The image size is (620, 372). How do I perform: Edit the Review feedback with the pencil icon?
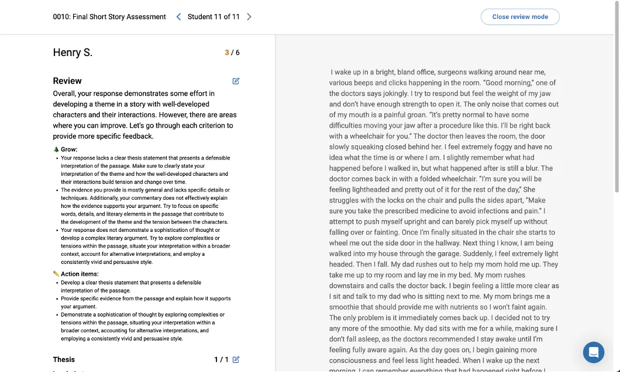(236, 81)
